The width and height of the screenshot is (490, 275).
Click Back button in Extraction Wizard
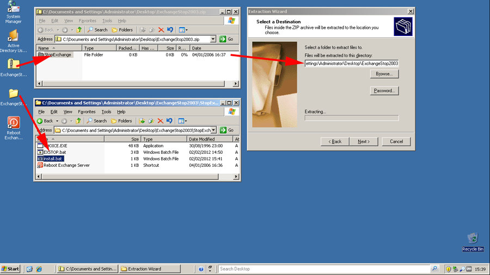tap(335, 141)
